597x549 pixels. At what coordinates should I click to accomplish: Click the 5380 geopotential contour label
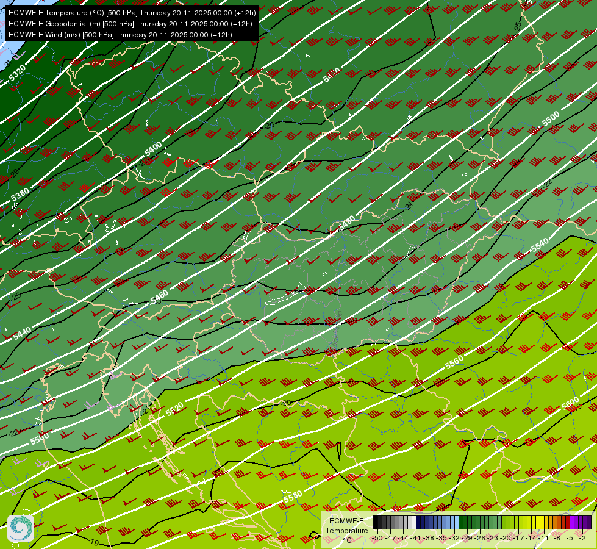coord(20,195)
